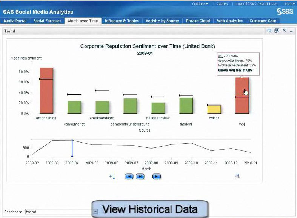
Task: Switch to the Media Portal tab
Action: pos(15,21)
